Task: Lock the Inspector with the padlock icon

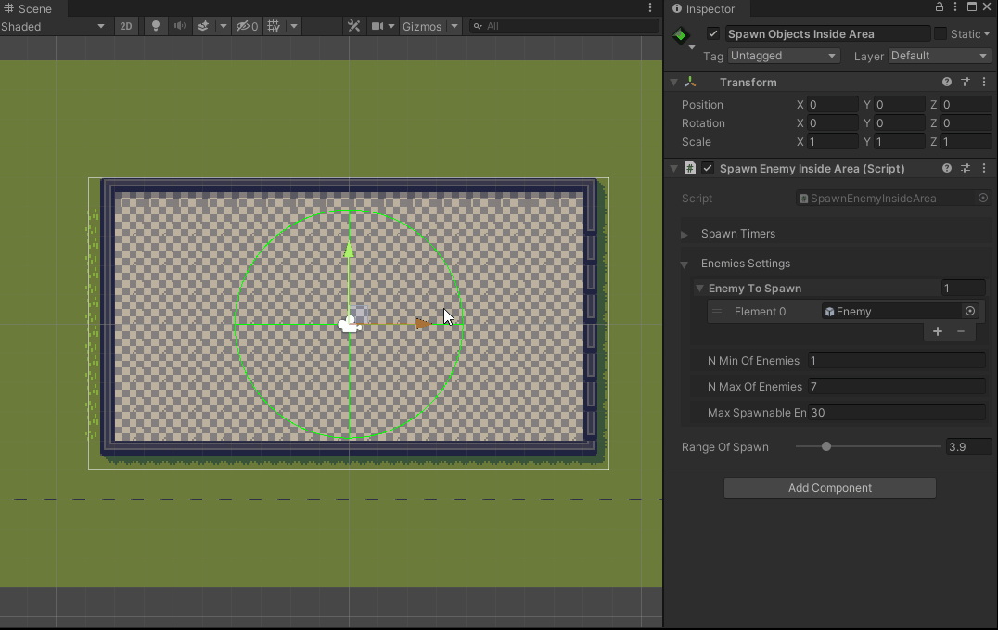Action: [939, 7]
